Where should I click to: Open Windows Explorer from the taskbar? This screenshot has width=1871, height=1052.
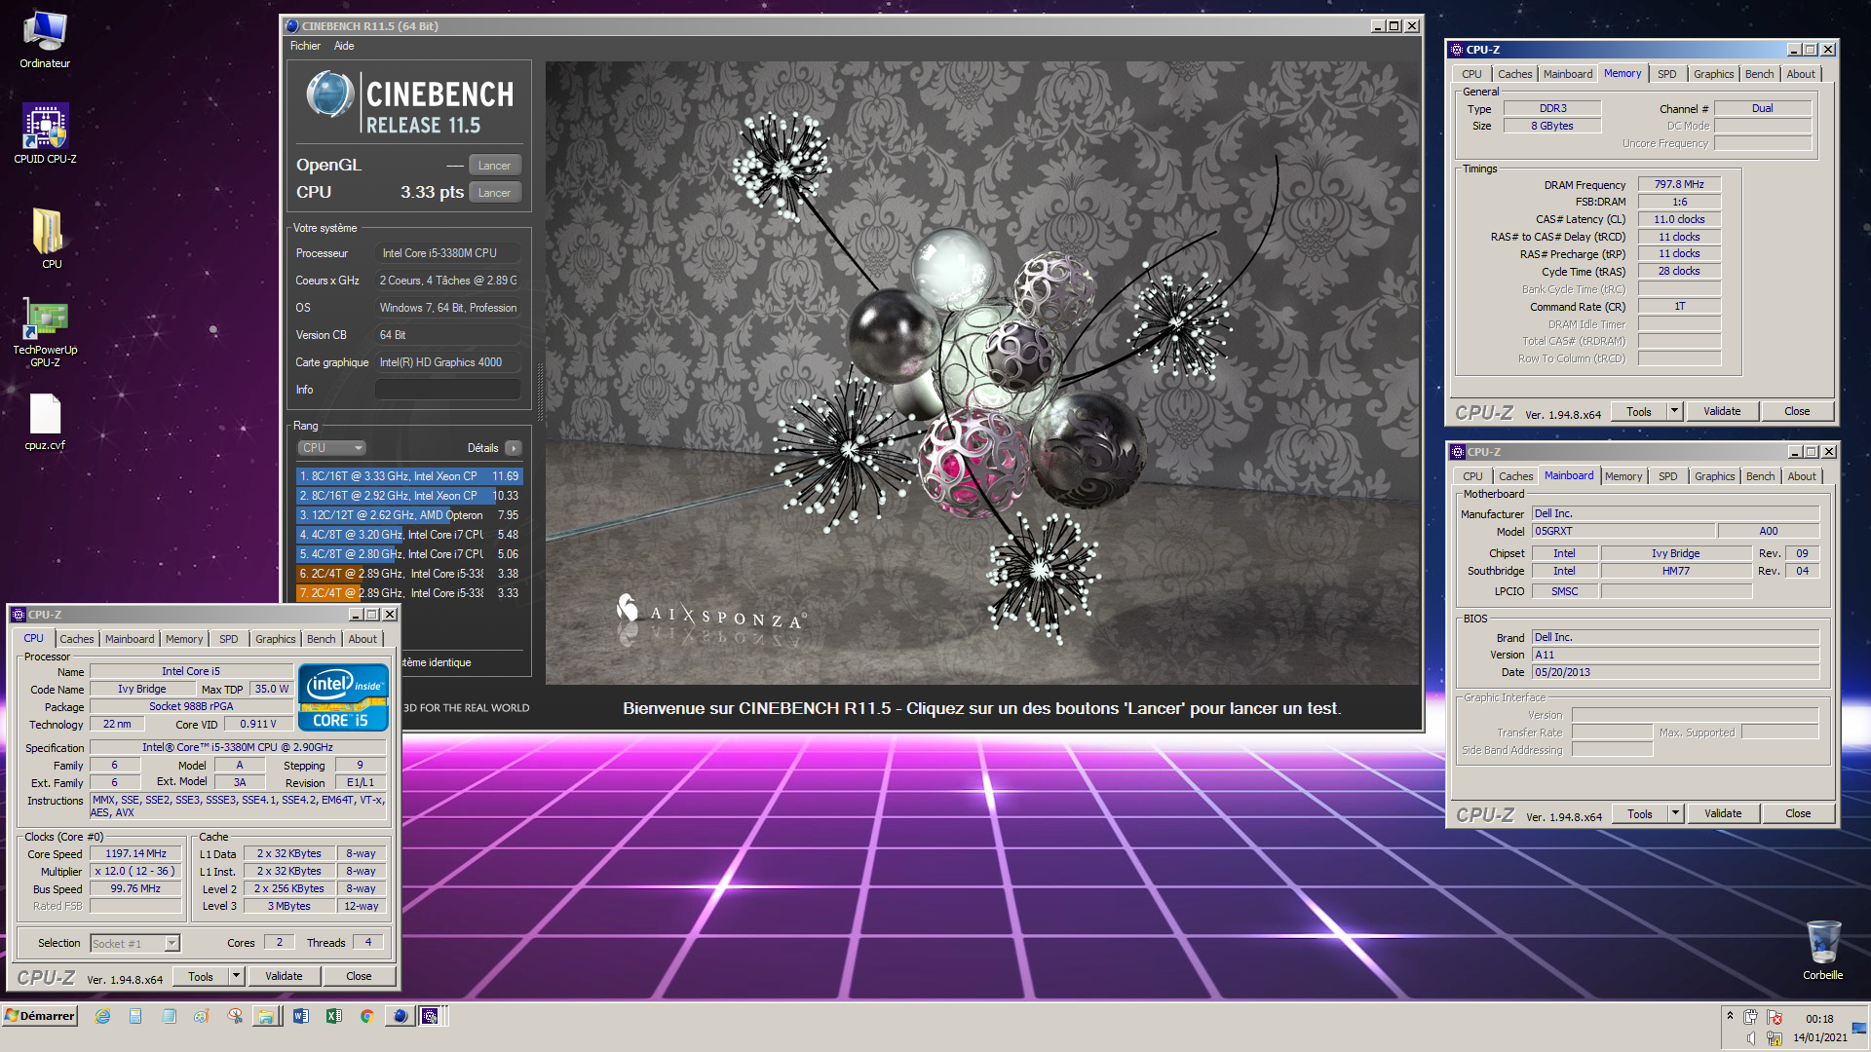tap(266, 1016)
